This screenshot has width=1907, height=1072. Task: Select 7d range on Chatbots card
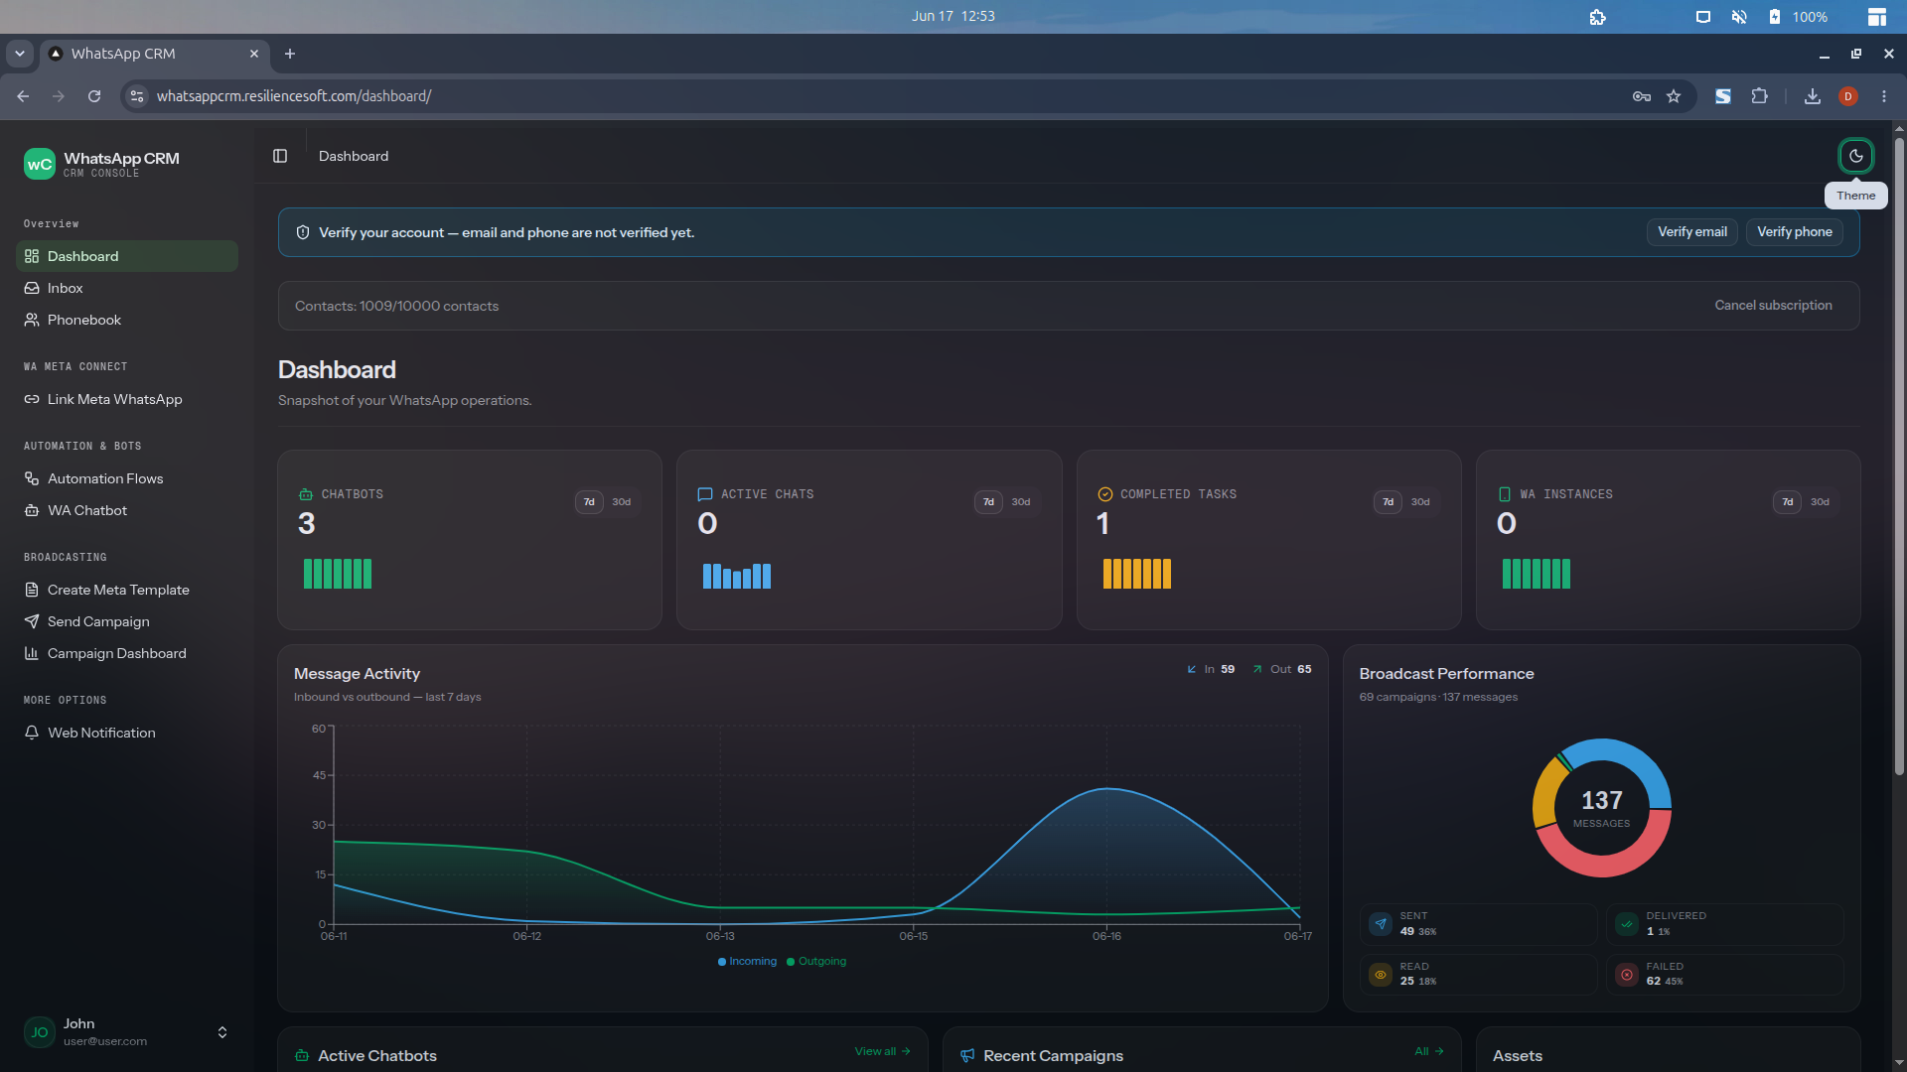[x=589, y=502]
